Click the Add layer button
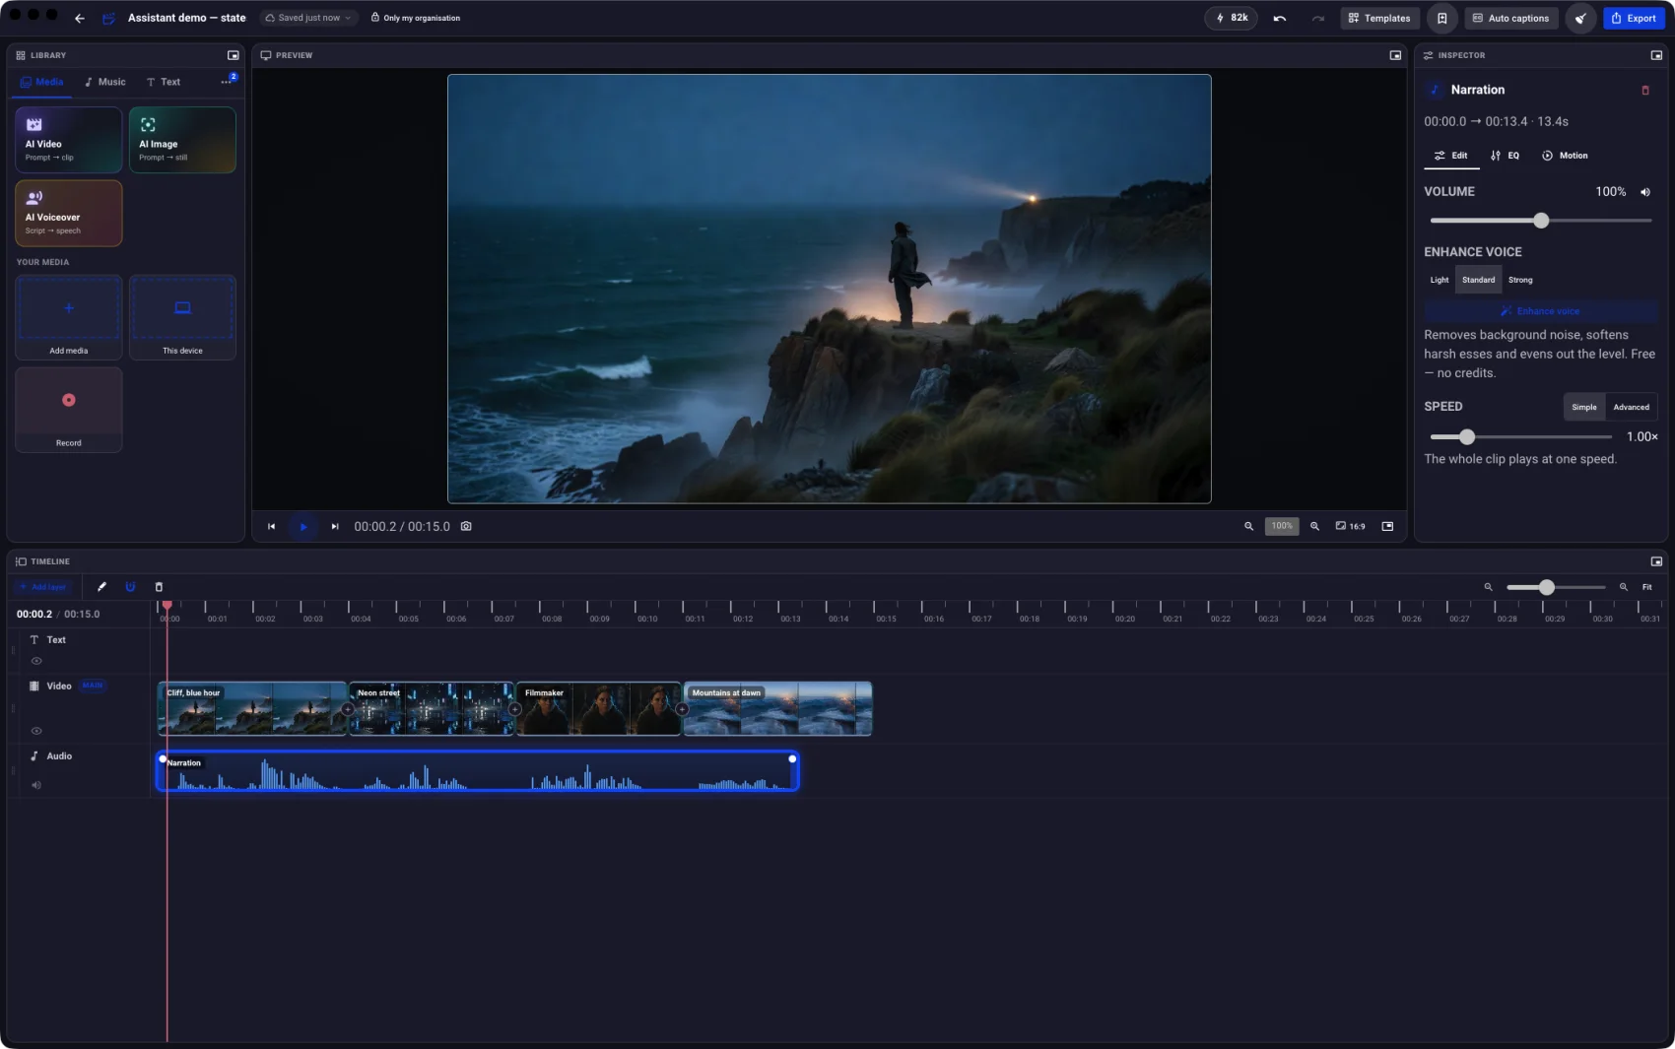Image resolution: width=1675 pixels, height=1049 pixels. [x=42, y=587]
